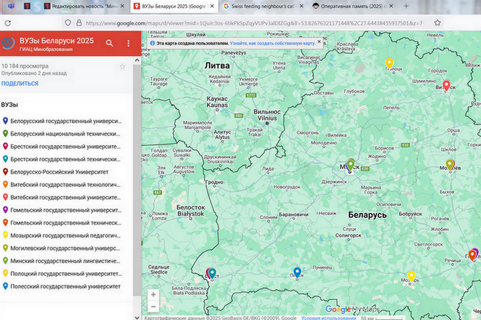
Task: Open the three-dot map options menu
Action: (x=128, y=43)
